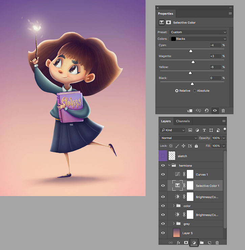This screenshot has width=245, height=250.
Task: Filter layers by adjustment layers icon
Action: (197, 130)
